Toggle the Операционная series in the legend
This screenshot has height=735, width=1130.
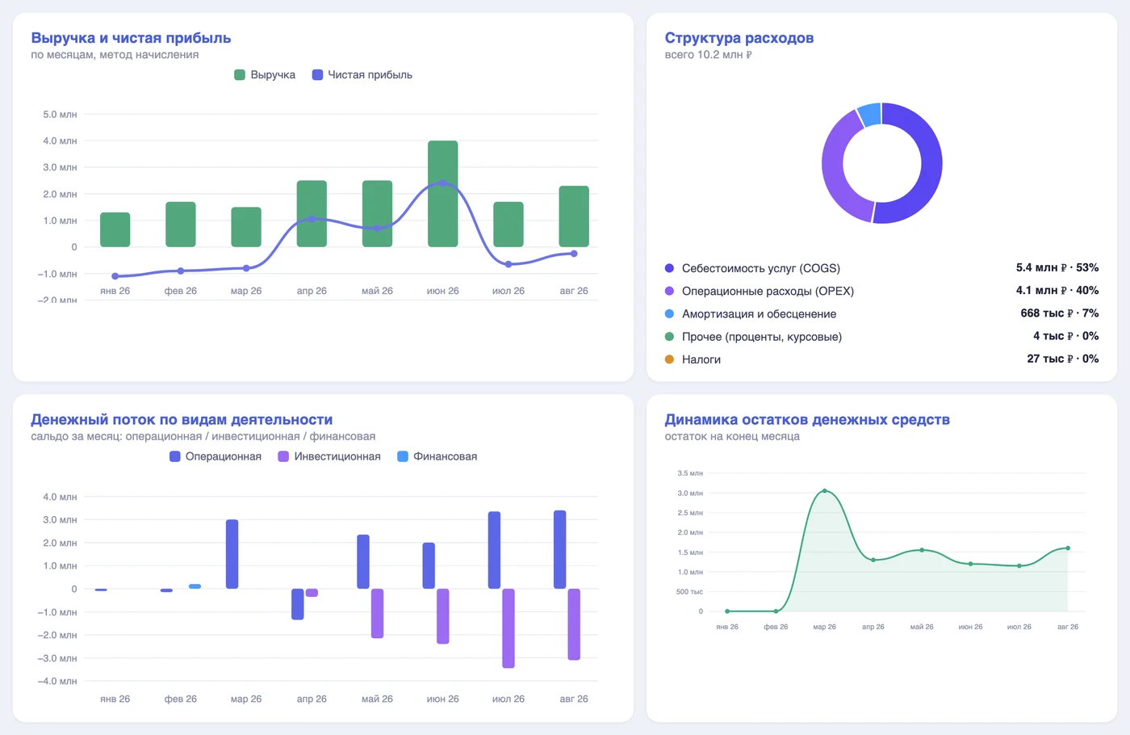pyautogui.click(x=216, y=456)
